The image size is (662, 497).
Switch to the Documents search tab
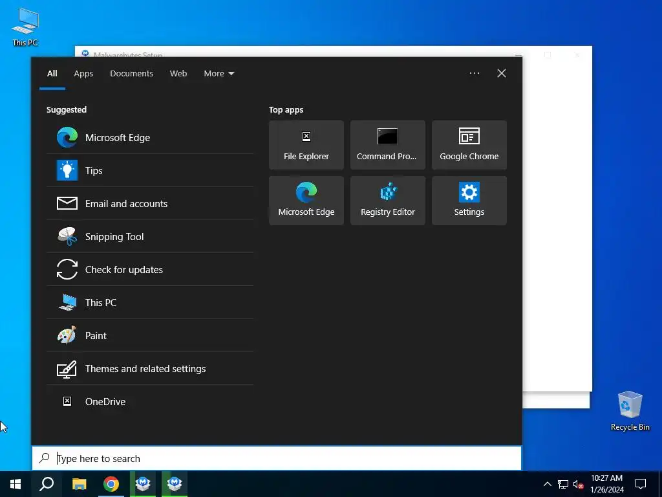tap(131, 74)
